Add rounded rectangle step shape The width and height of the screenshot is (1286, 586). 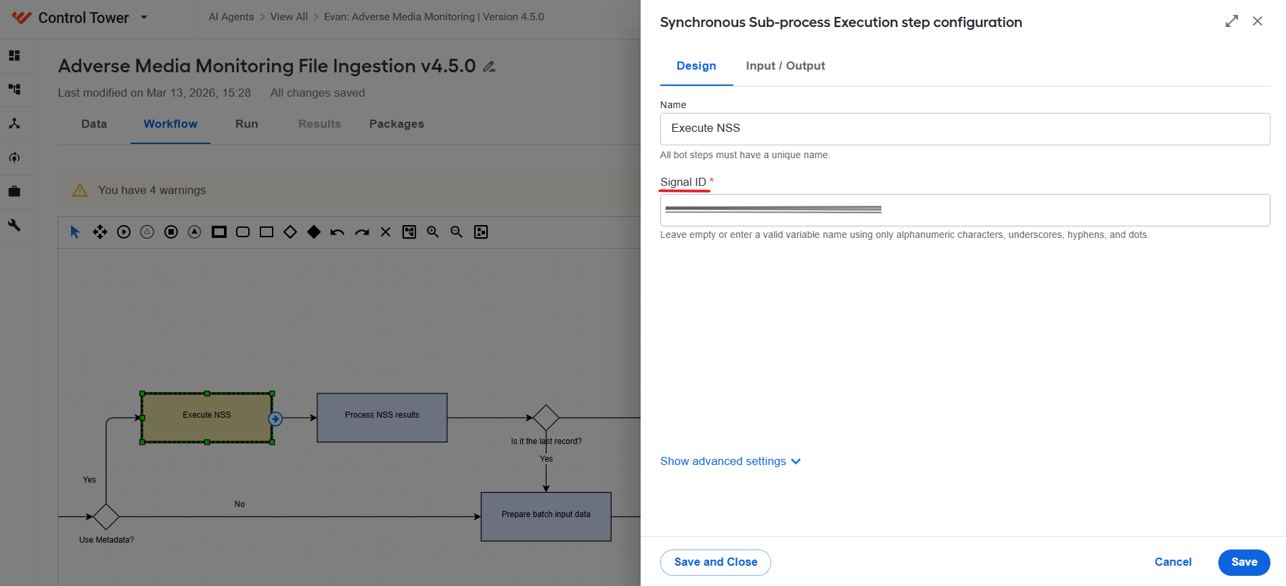click(x=243, y=232)
